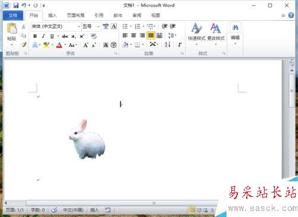Open the 更改样式 (Change Styles) menu
298x217 pixels.
click(216, 34)
